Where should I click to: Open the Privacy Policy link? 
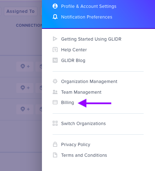click(x=76, y=144)
